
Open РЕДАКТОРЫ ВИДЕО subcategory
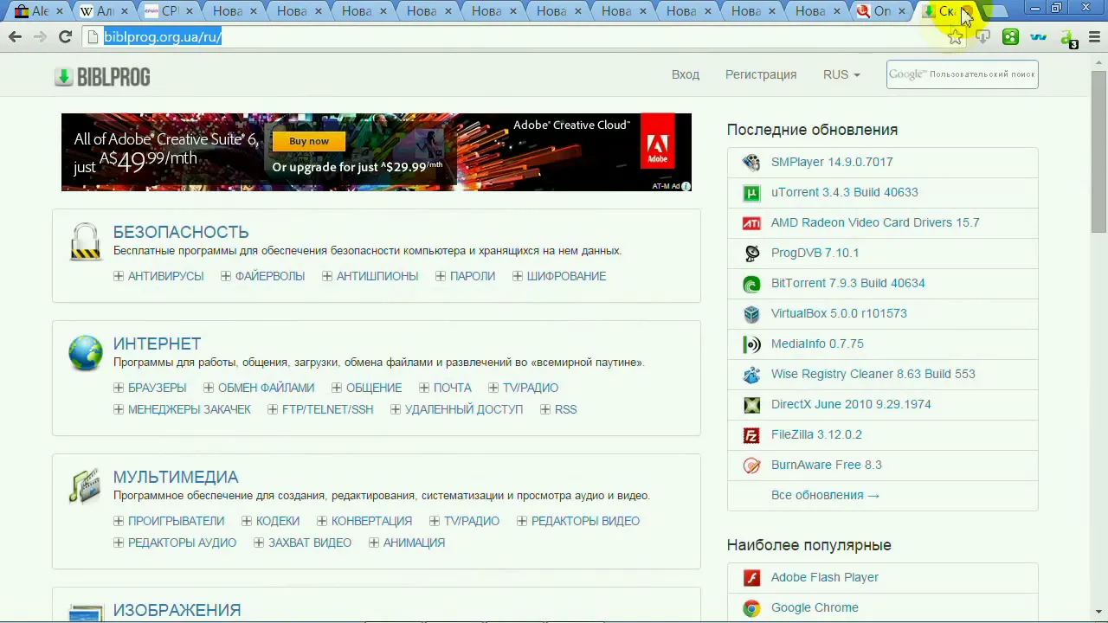click(585, 521)
